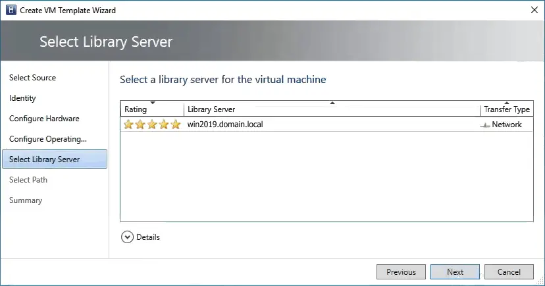Switch to the Configure Hardware step
The width and height of the screenshot is (545, 286).
(44, 119)
